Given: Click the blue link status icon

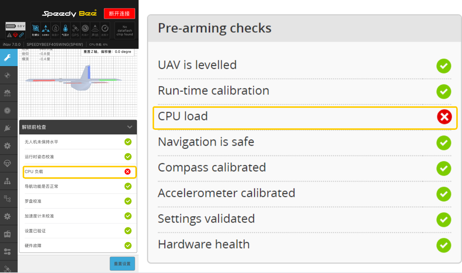Looking at the screenshot, I should point(21,35).
